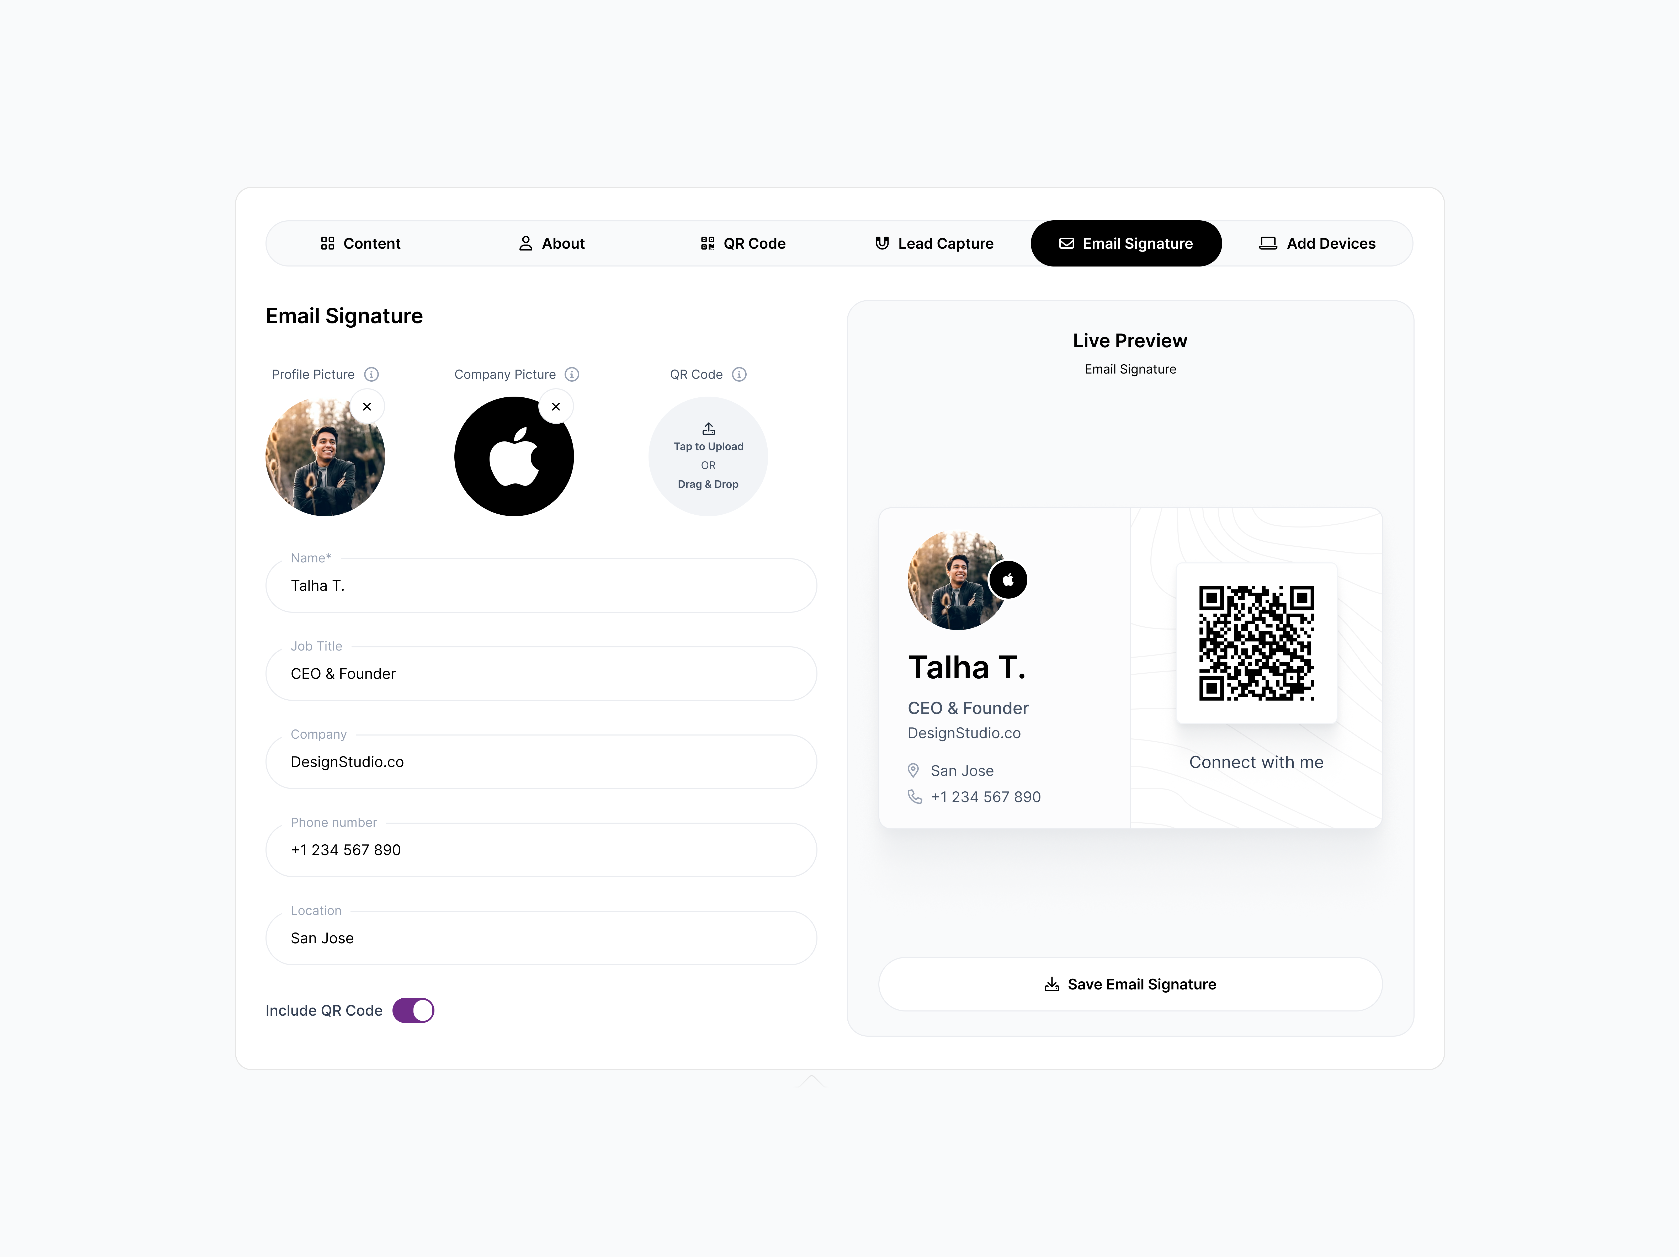This screenshot has width=1679, height=1257.
Task: Click the Company Picture info icon
Action: 572,374
